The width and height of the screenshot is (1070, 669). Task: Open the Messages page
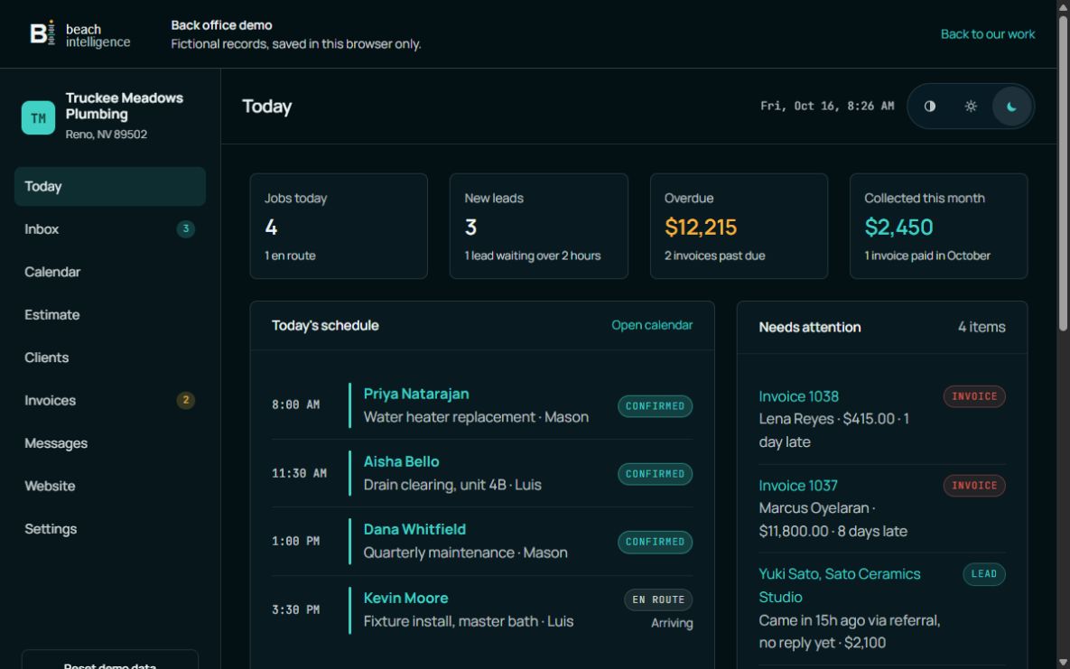tap(110, 443)
